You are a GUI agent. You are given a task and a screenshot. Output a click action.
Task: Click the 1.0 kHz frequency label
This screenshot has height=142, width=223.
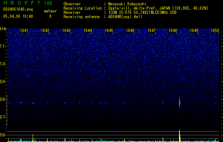3,64
